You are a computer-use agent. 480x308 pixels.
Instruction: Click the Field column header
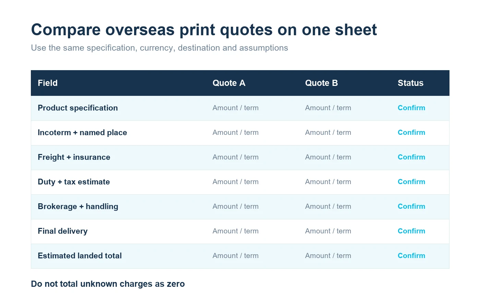point(48,83)
